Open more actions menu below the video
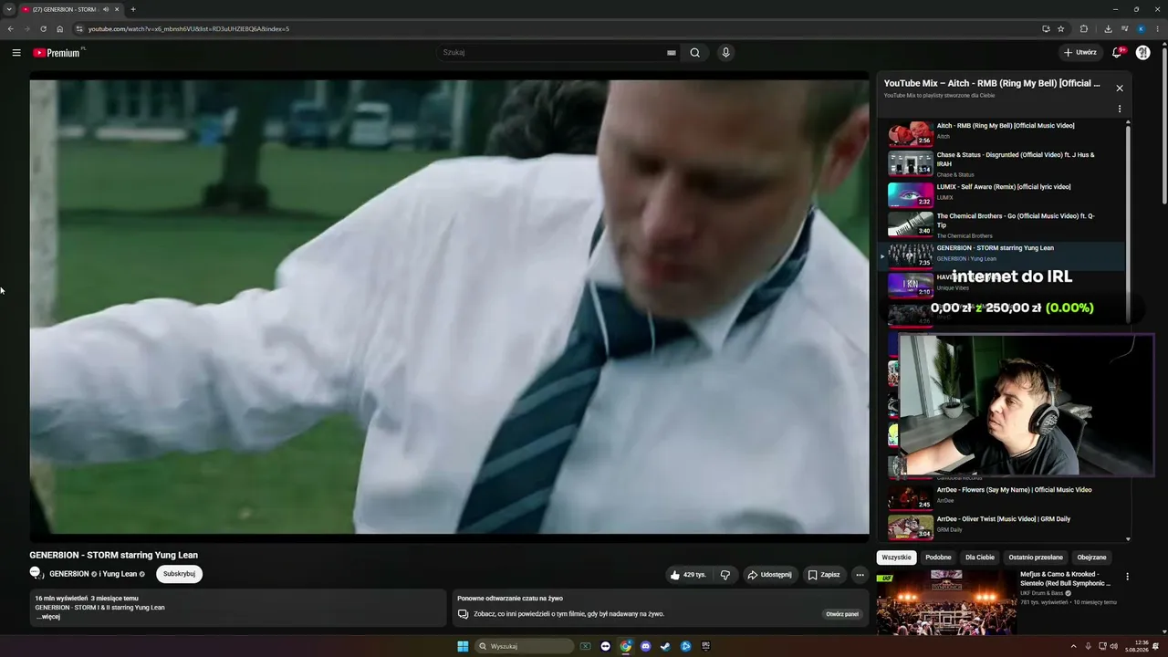 click(860, 575)
